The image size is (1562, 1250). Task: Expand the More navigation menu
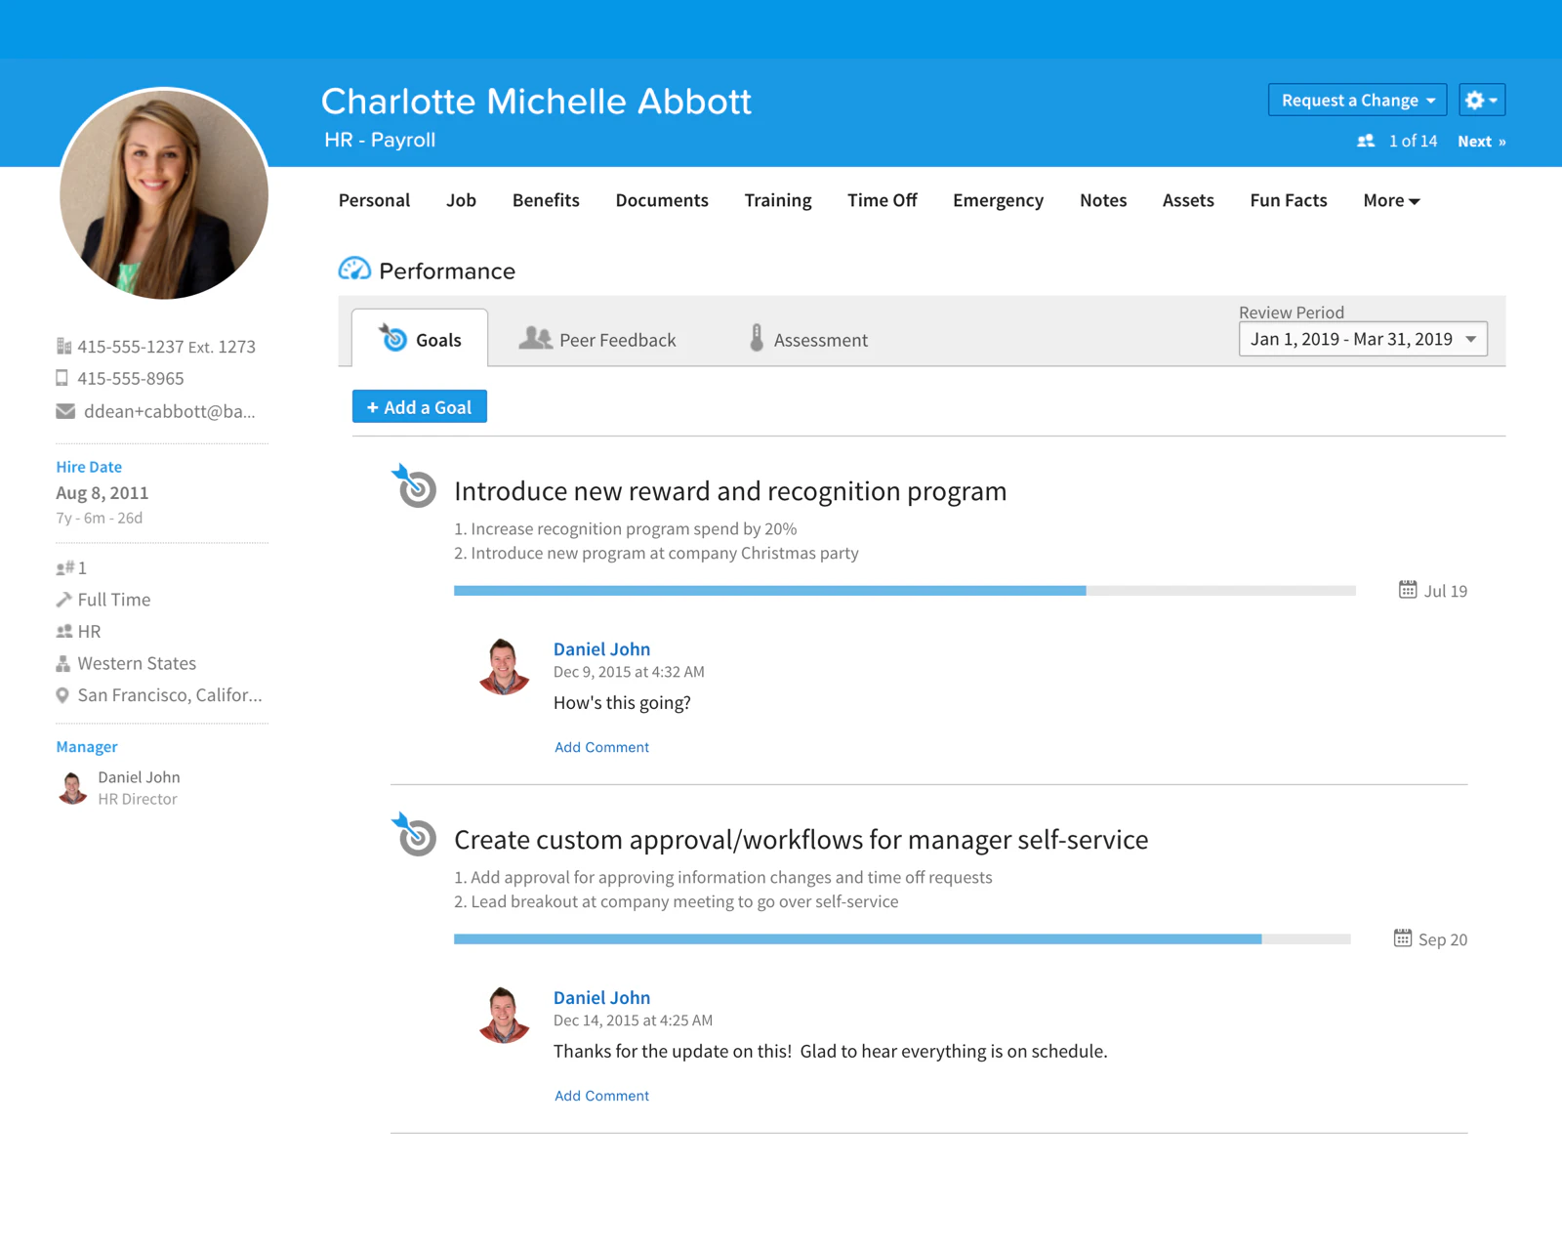(1391, 200)
